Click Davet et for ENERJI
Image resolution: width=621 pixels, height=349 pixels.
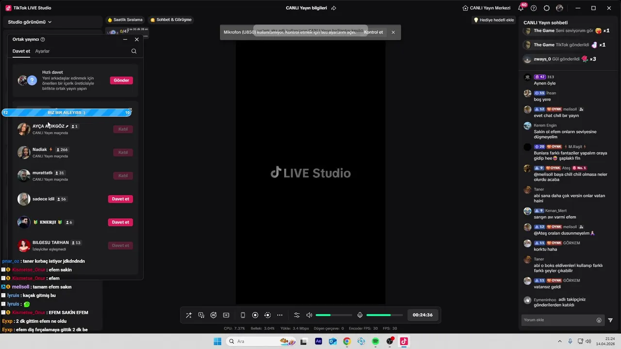coord(120,222)
